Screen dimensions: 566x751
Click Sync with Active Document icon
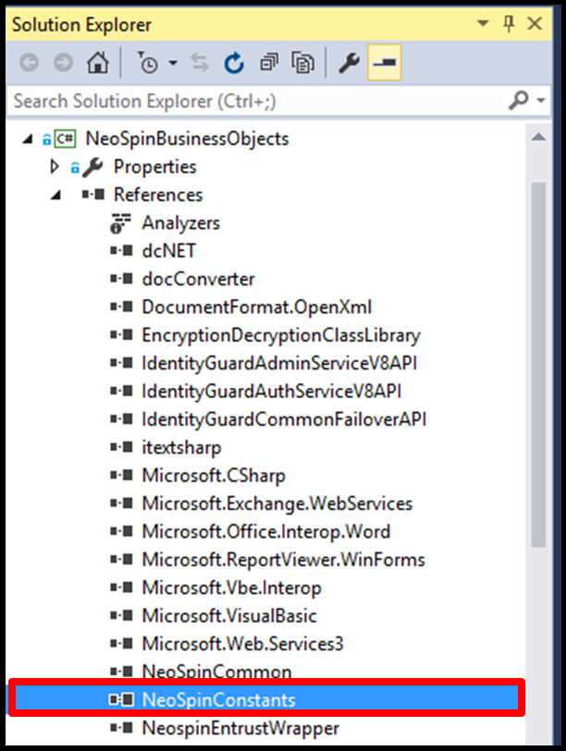[200, 63]
